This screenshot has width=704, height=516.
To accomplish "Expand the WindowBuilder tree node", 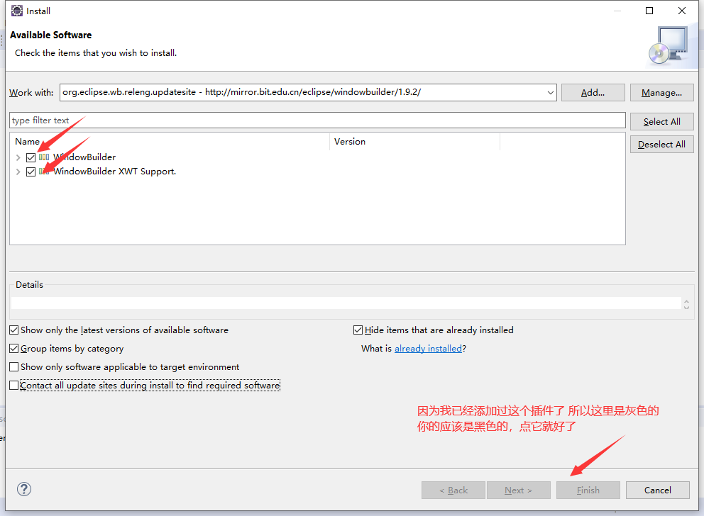I will (18, 157).
